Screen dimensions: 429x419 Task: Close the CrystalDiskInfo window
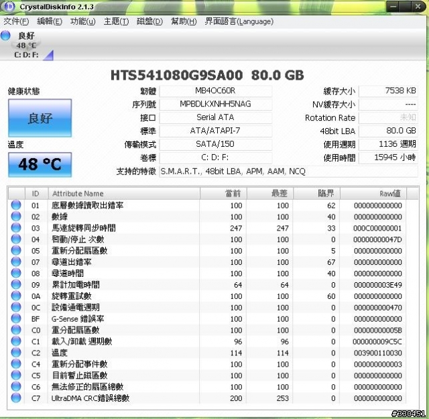click(x=418, y=7)
